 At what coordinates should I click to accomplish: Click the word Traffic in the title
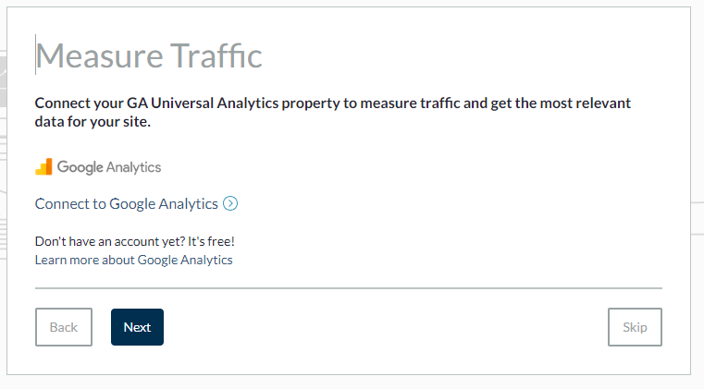coord(216,55)
